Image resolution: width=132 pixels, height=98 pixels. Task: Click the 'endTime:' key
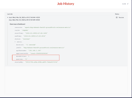pyautogui.click(x=18, y=36)
